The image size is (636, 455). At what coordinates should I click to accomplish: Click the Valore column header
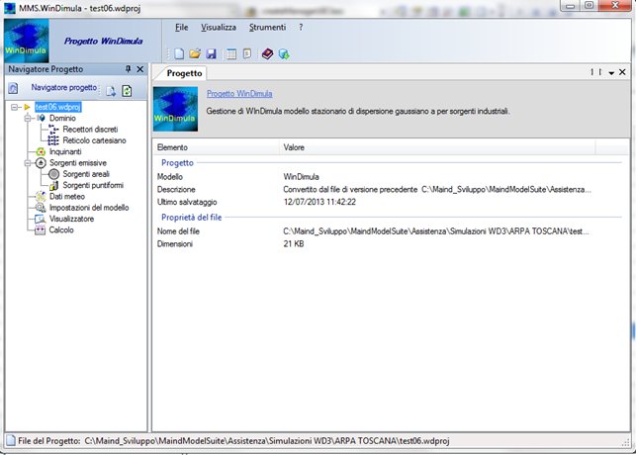click(437, 147)
